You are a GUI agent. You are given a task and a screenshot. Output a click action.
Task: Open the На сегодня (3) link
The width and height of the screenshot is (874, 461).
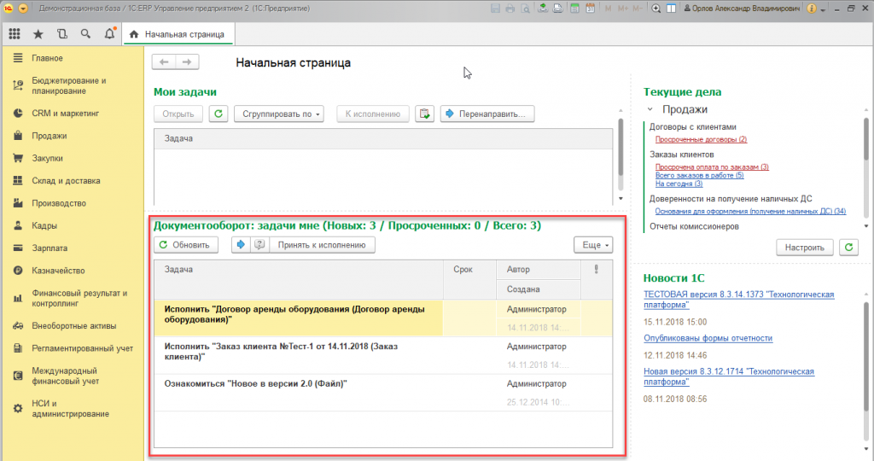point(679,184)
